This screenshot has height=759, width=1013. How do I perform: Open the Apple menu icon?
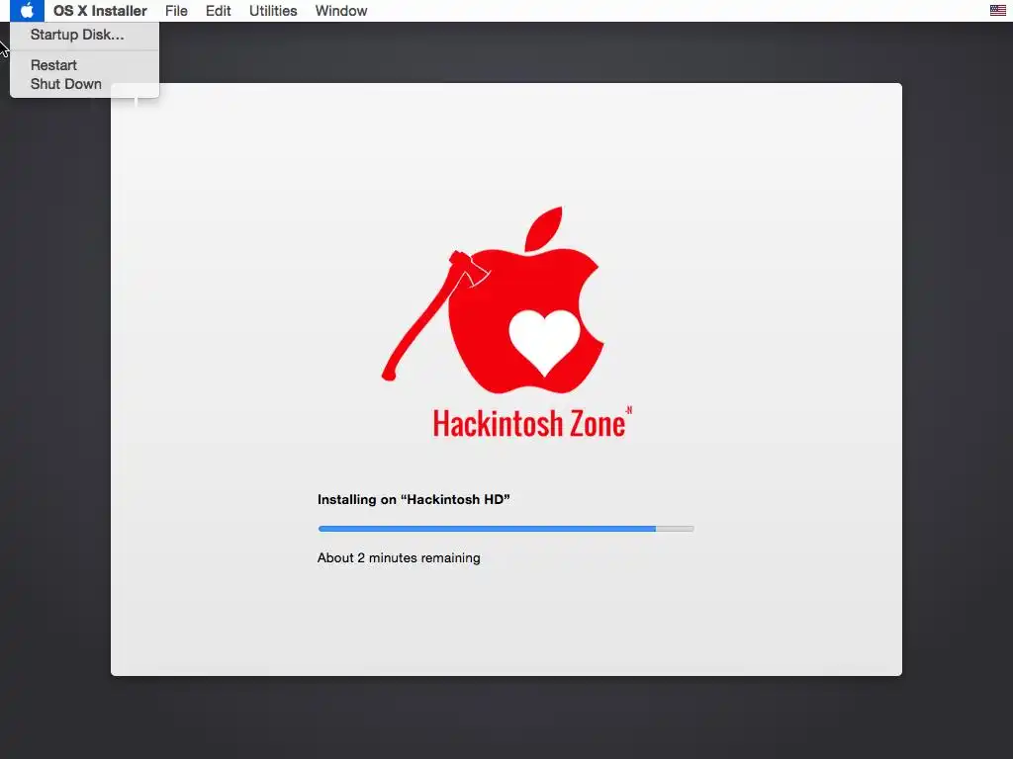click(27, 11)
